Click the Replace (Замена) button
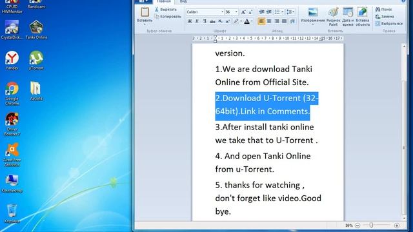413x232 pixels. 385,17
